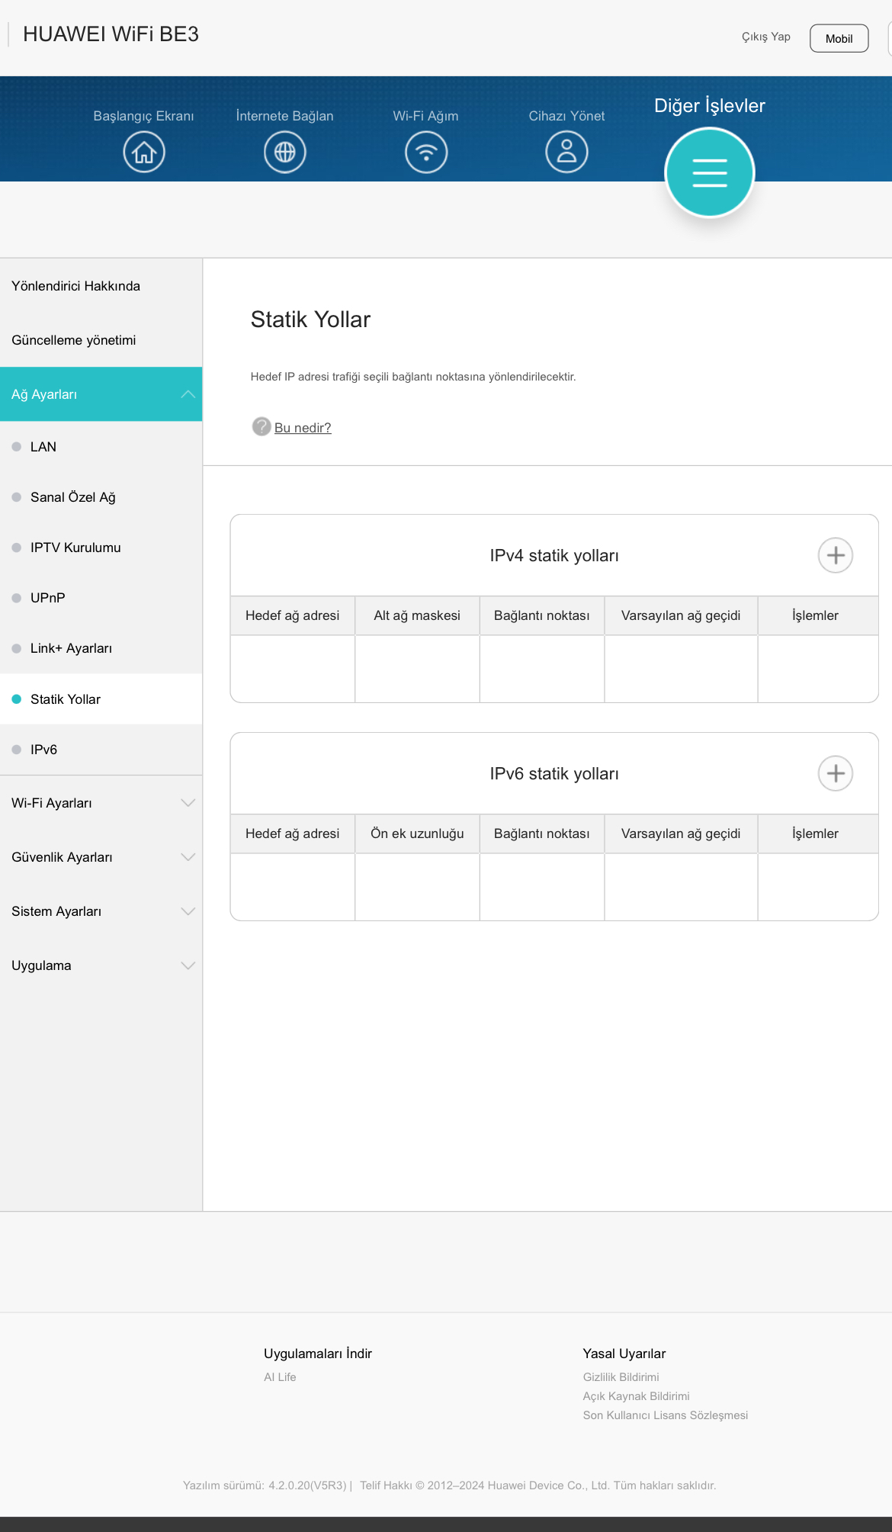Image resolution: width=892 pixels, height=1532 pixels.
Task: Click the HUAWEI WiFi BE3 title
Action: (x=111, y=34)
